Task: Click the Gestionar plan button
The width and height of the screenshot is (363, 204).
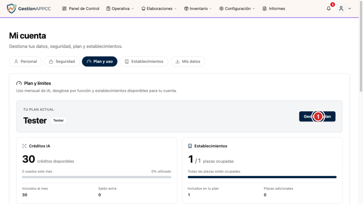Action: pos(317,116)
